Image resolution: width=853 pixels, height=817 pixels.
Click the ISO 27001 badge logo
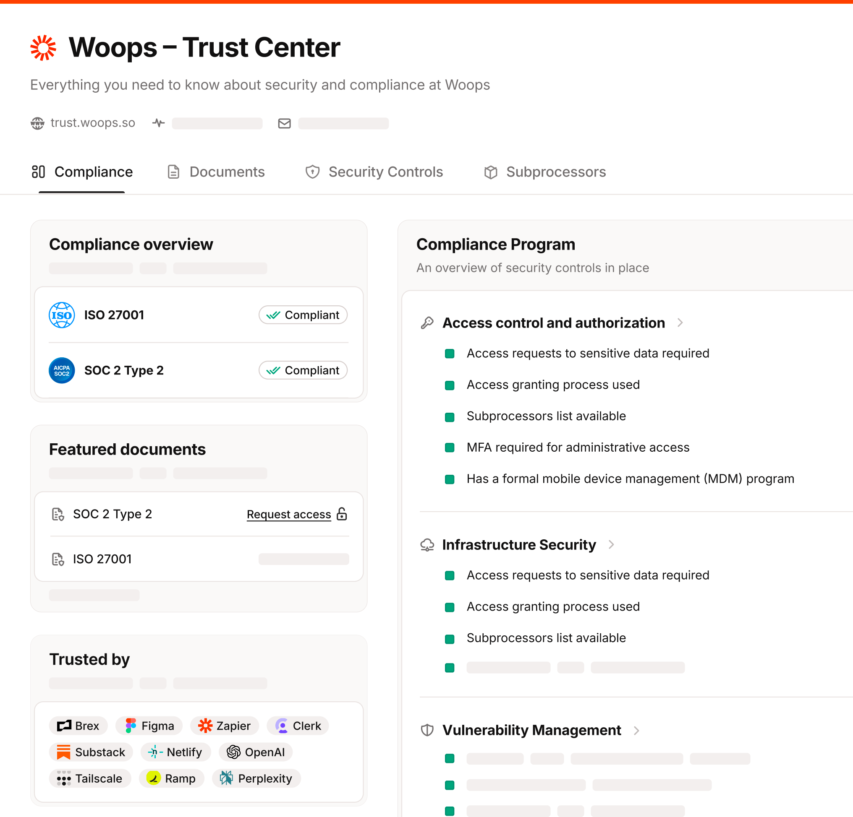[61, 315]
